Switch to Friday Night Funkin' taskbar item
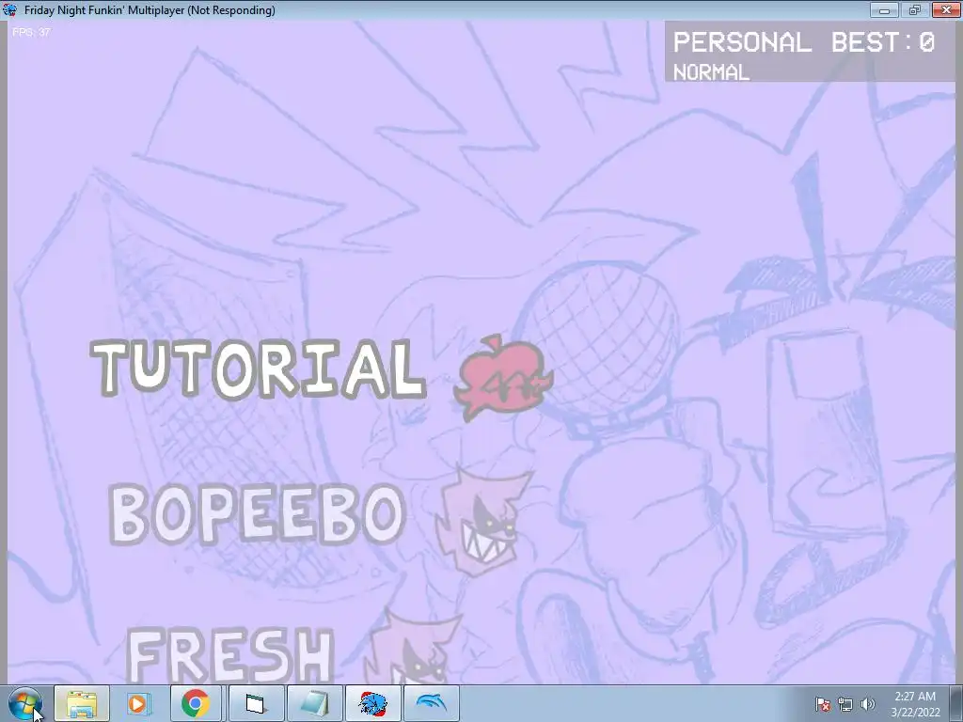The image size is (963, 722). coord(372,703)
